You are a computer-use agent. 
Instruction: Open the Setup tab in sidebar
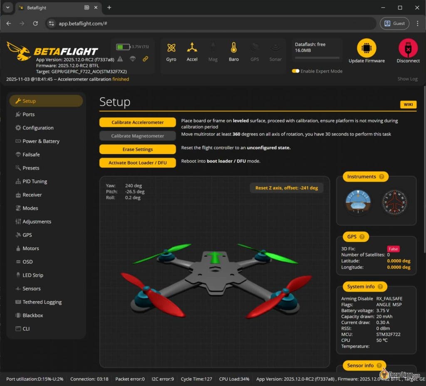(x=46, y=101)
